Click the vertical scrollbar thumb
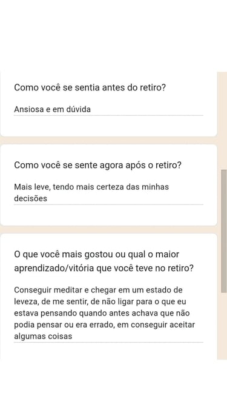The height and width of the screenshot is (404, 227). pyautogui.click(x=224, y=231)
